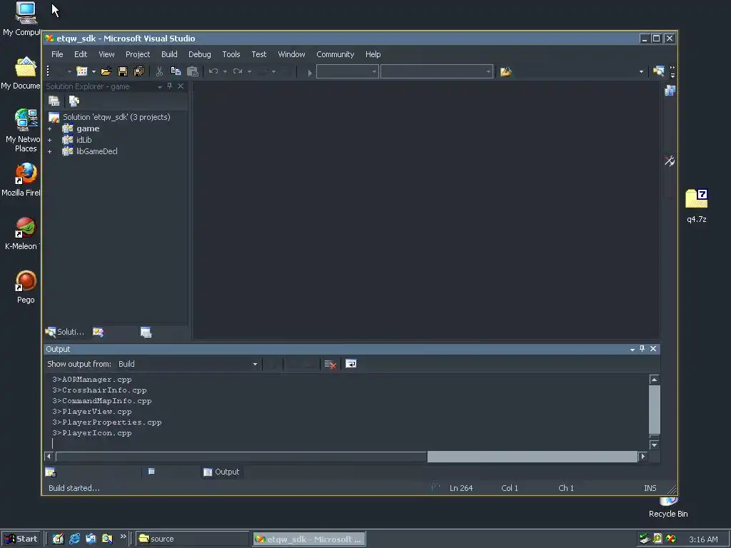Open the Class View tab icon
The image size is (731, 548).
coord(98,332)
